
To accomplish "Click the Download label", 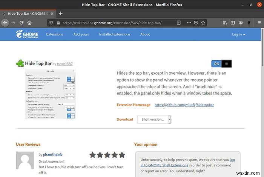I will [x=125, y=119].
